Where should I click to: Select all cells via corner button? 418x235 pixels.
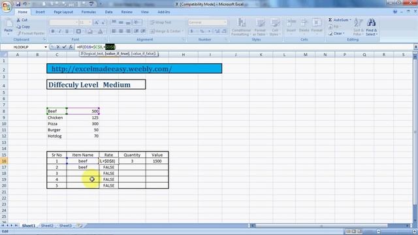tap(4, 55)
